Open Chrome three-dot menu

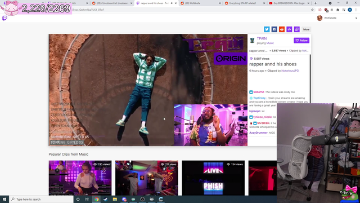356,10
